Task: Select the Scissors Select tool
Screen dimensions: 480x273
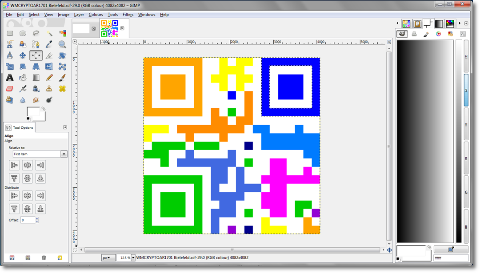Action: click(x=10, y=44)
